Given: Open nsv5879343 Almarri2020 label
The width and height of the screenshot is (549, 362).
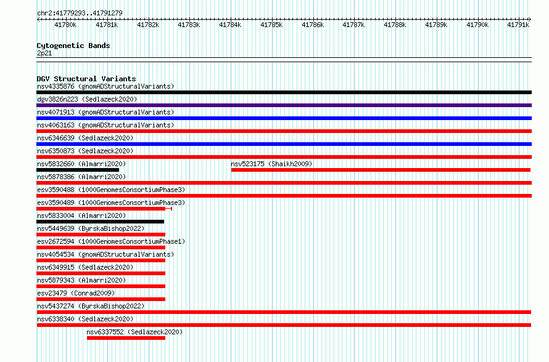Looking at the screenshot, I should pos(81,280).
